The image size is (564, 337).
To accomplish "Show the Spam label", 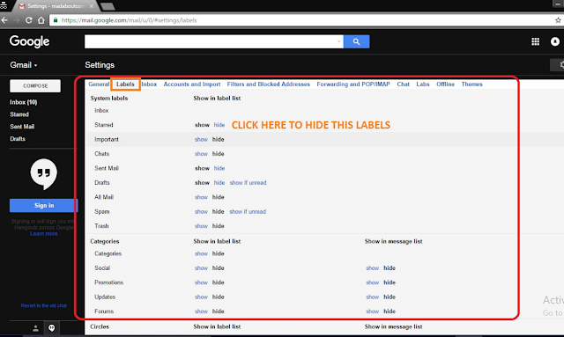I will pos(201,211).
